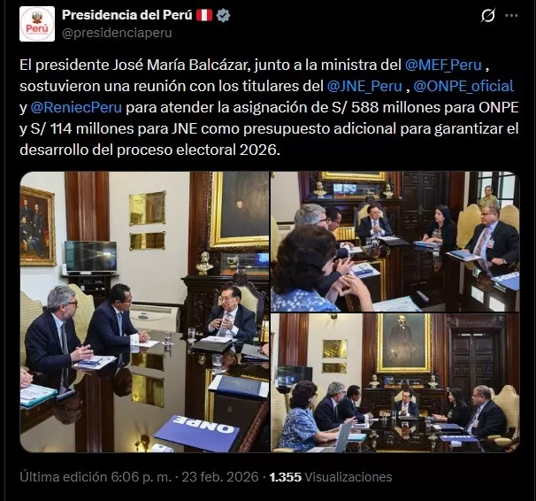Viewport: 536px width, 501px height.
Task: Click the tweet body text paragraph
Action: pos(269,107)
